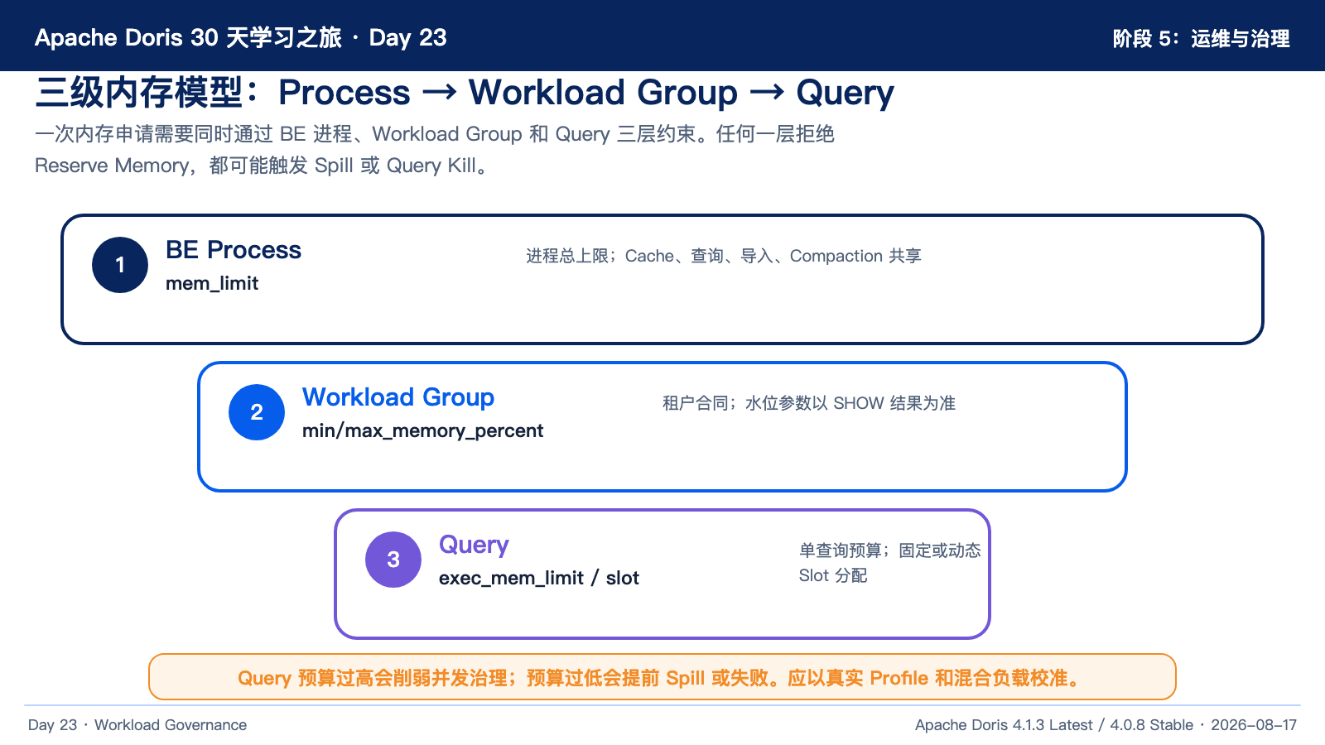The height and width of the screenshot is (745, 1325).
Task: Click the description '进程总上限；Cache、查询、导入、Compaction 共享'
Action: pyautogui.click(x=724, y=256)
